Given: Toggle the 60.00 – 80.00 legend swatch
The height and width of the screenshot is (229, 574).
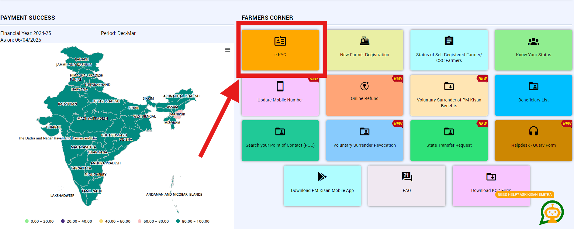Looking at the screenshot, I should click(x=140, y=221).
